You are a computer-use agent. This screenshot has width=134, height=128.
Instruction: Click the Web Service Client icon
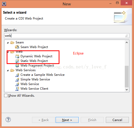(x=17, y=89)
